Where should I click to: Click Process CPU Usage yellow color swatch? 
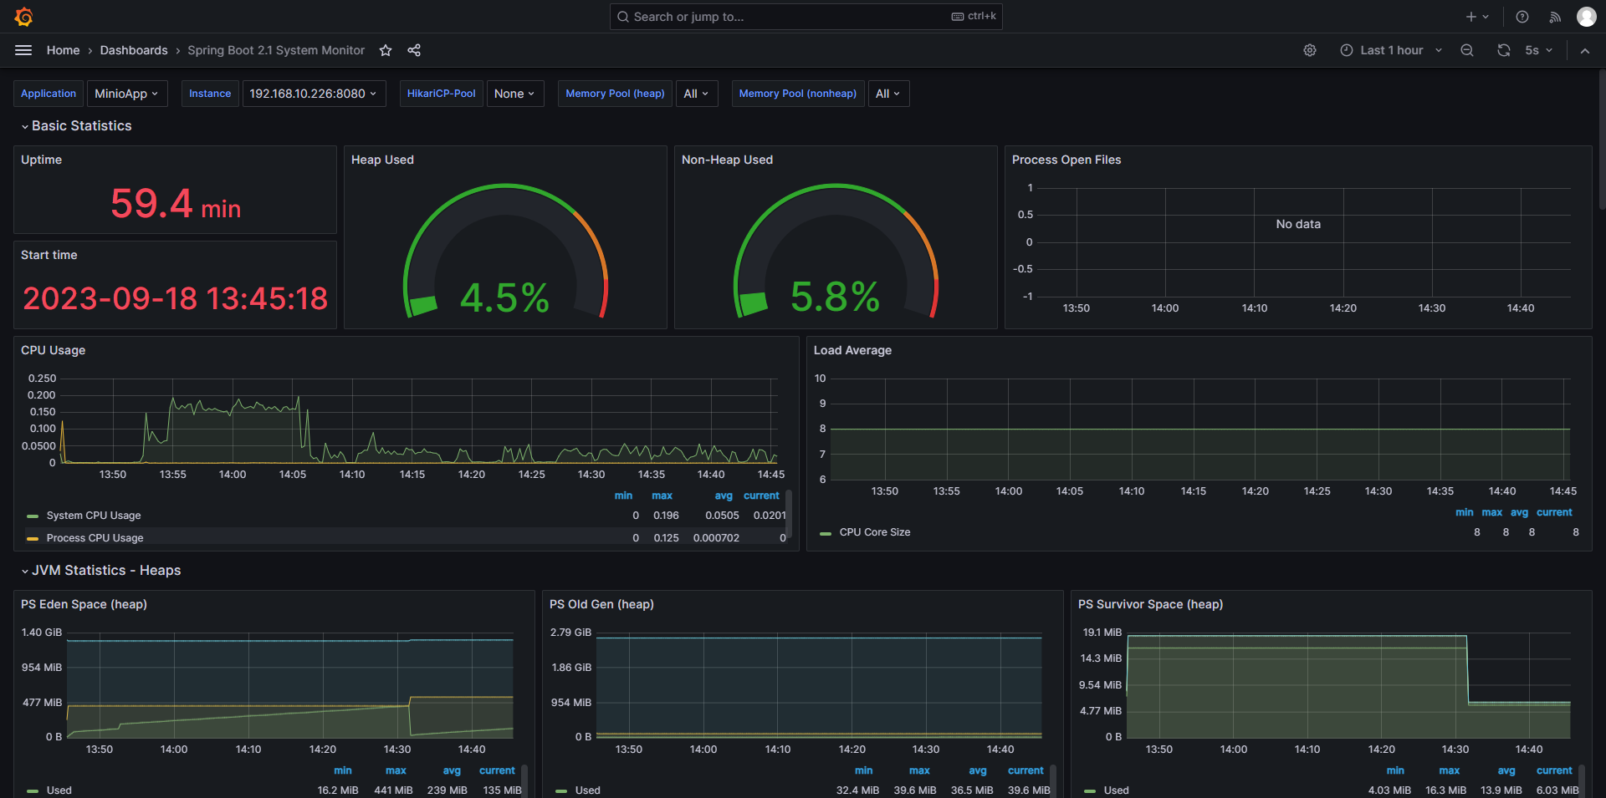(x=33, y=539)
